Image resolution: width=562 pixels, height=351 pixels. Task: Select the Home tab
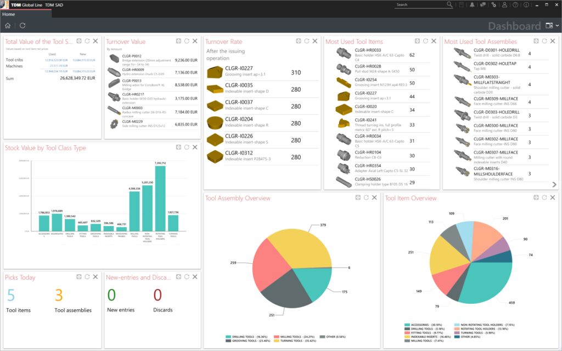(8, 14)
